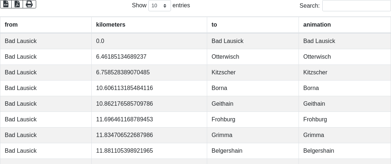Sort by the 'animation' column header
Image resolution: width=391 pixels, height=164 pixels.
317,25
